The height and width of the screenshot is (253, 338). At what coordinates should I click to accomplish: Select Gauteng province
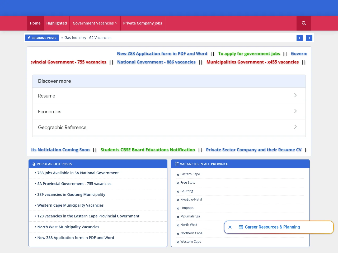(x=187, y=191)
